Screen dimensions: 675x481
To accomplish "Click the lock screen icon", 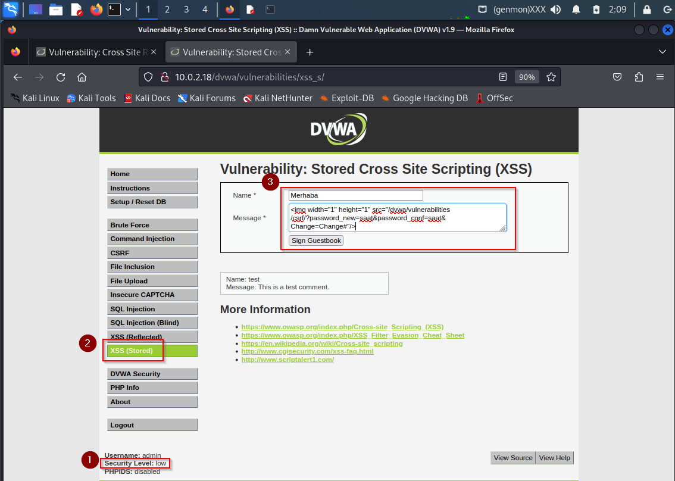I will click(x=646, y=9).
